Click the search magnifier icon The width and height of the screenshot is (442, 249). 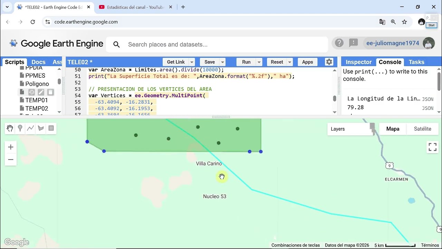point(116,45)
